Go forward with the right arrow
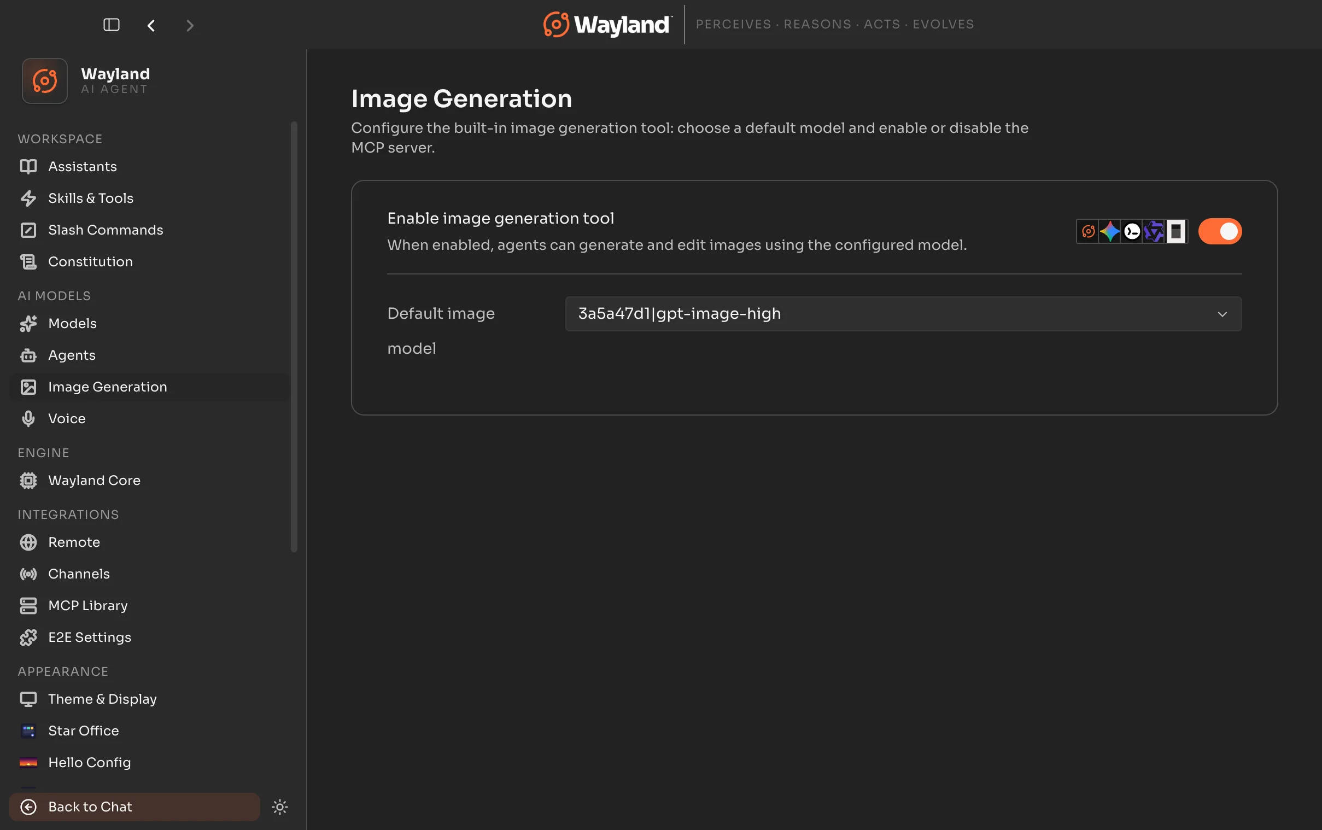This screenshot has height=830, width=1322. 190,25
